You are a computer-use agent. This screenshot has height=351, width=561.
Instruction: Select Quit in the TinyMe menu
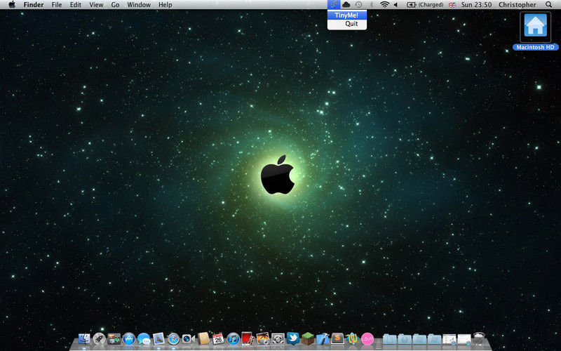(346, 24)
